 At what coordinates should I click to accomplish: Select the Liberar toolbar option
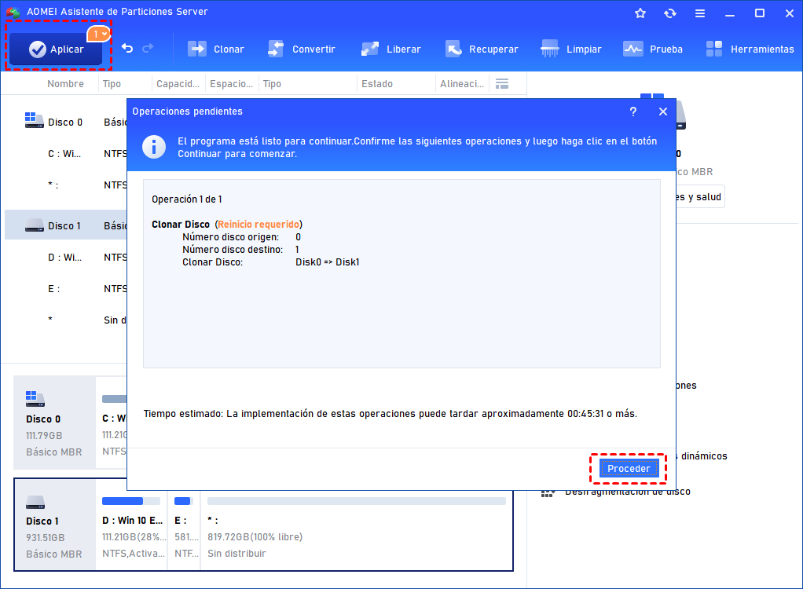(390, 49)
